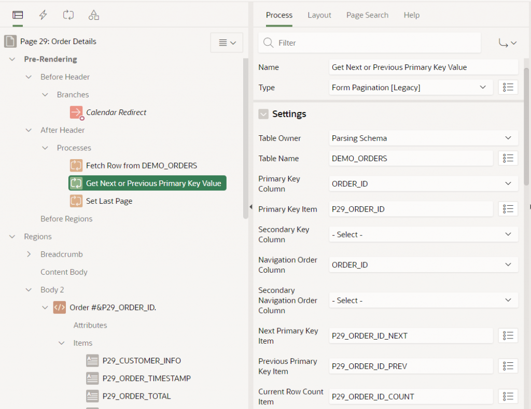Click the Order #&P29_ORDER_ID. region code icon
The height and width of the screenshot is (409, 531).
point(60,307)
